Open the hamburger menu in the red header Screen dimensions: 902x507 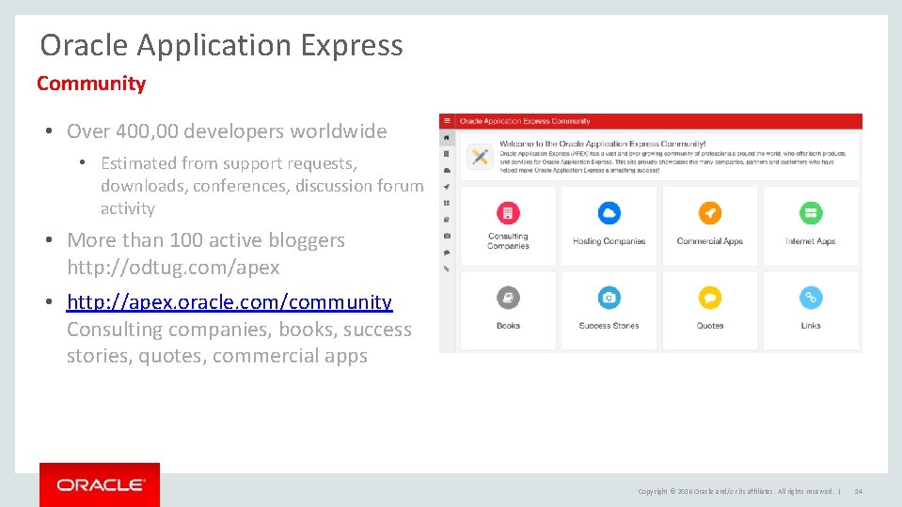click(x=447, y=121)
